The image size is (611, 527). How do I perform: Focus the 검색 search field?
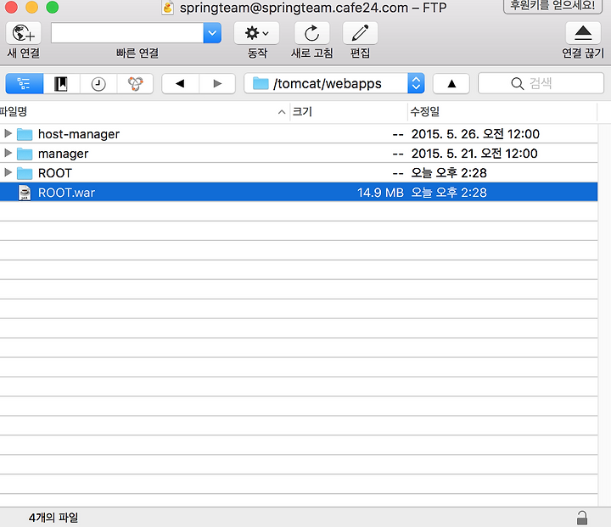tap(541, 83)
